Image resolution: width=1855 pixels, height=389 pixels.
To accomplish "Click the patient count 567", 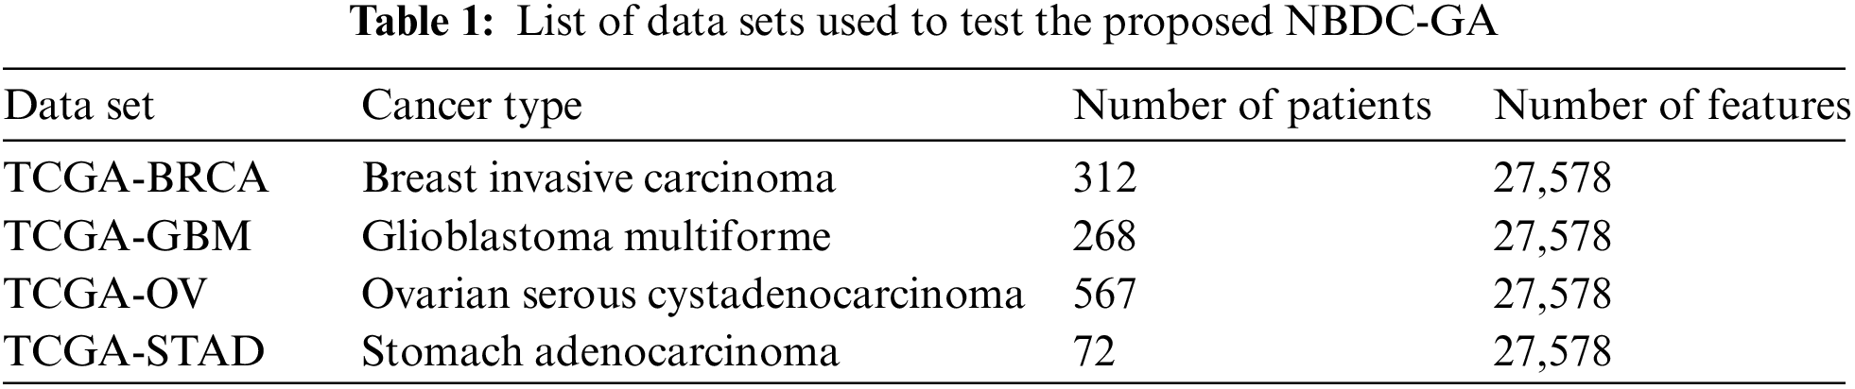I will [x=1104, y=294].
